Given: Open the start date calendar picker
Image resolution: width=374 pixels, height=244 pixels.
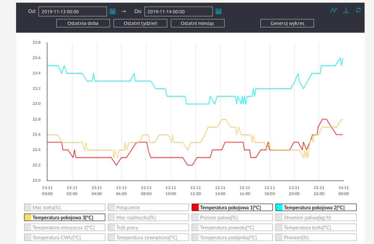Looking at the screenshot, I should 113,12.
